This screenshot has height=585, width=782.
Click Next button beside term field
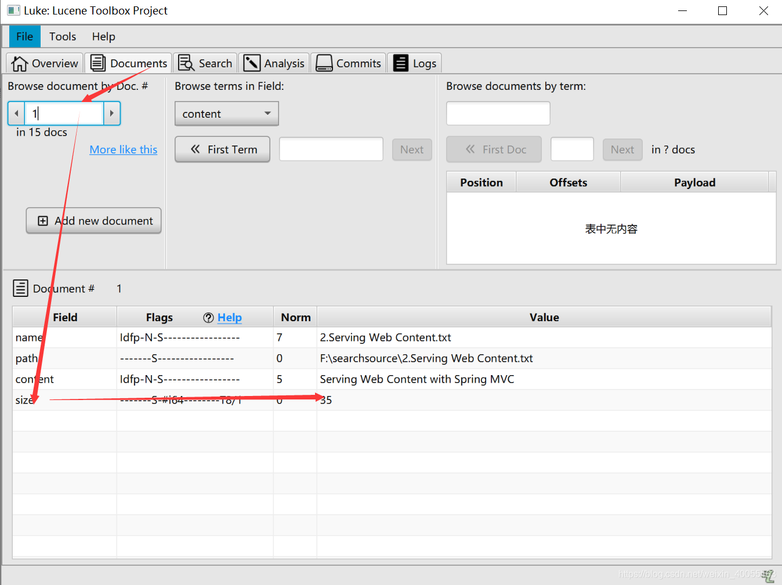coord(412,150)
